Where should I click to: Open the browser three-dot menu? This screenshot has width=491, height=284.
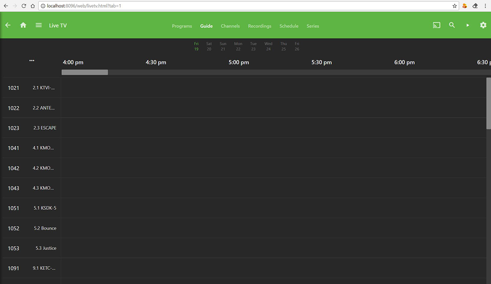pyautogui.click(x=485, y=6)
